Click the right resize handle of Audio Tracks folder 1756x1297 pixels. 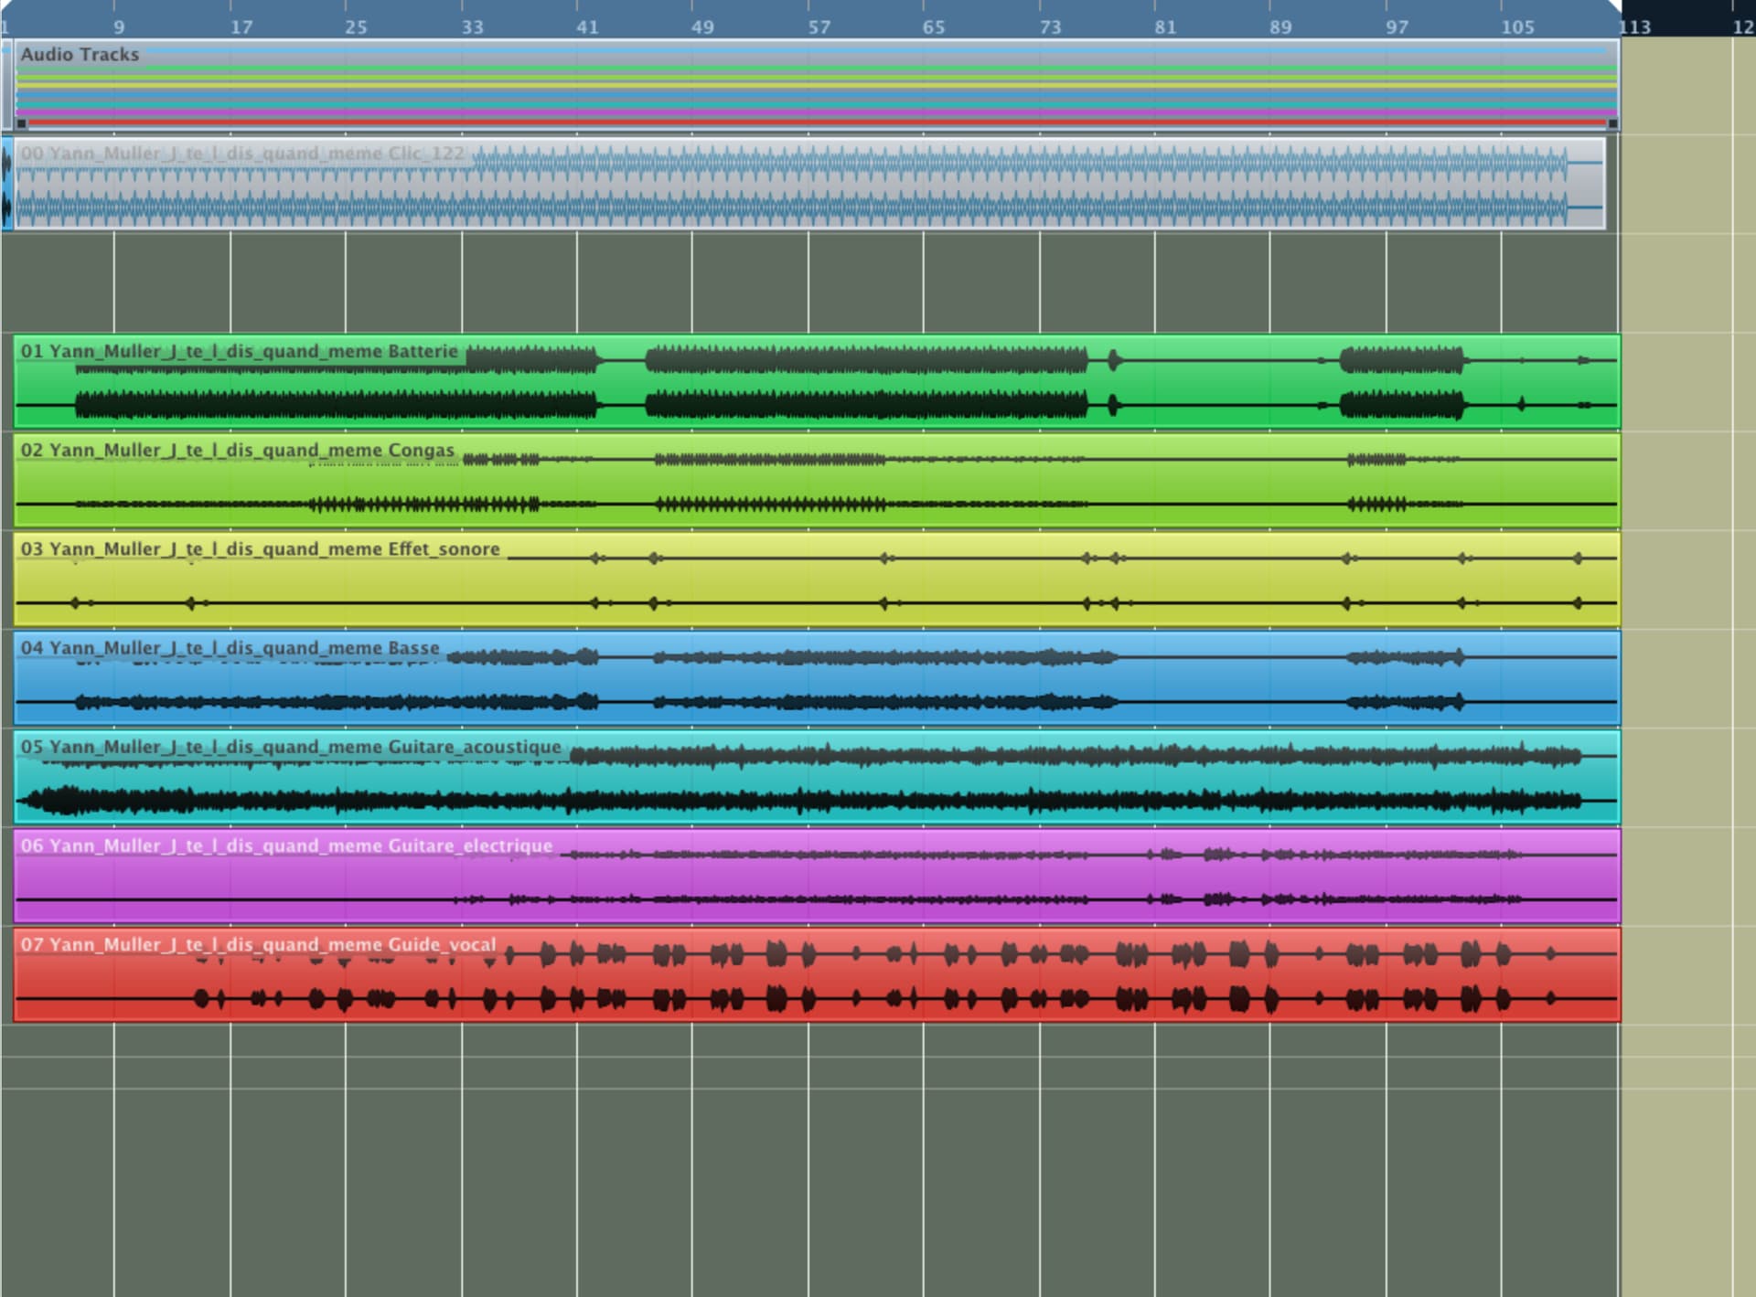click(1612, 123)
